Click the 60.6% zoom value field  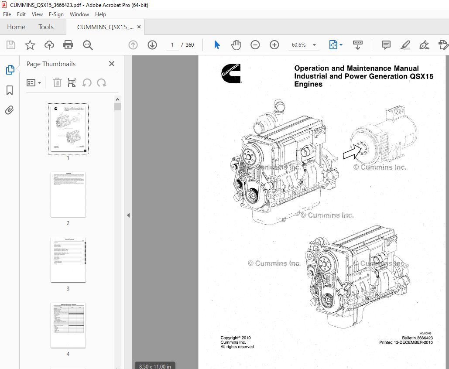(298, 45)
